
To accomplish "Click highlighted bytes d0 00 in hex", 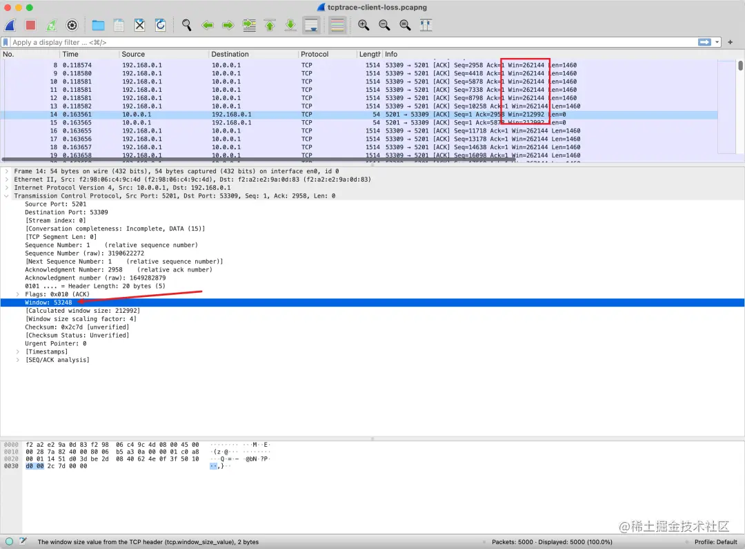I will [34, 466].
